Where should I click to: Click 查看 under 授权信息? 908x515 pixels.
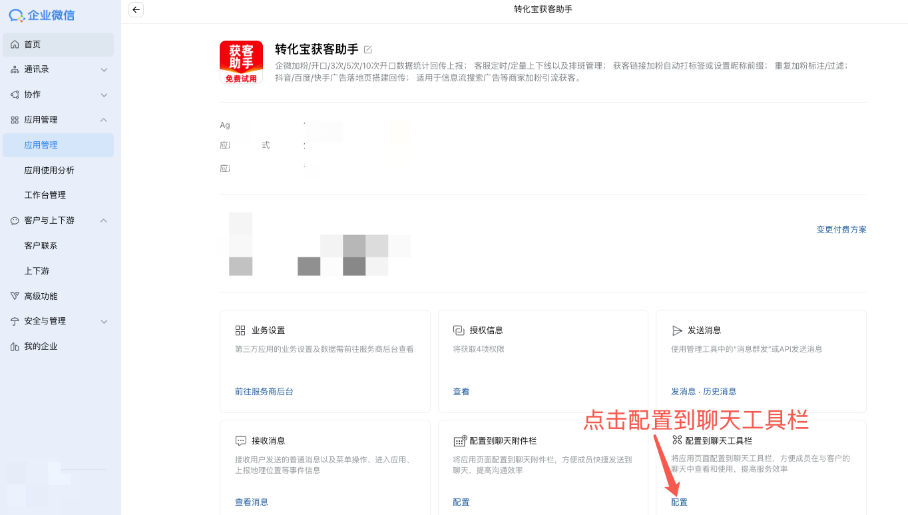(x=461, y=392)
